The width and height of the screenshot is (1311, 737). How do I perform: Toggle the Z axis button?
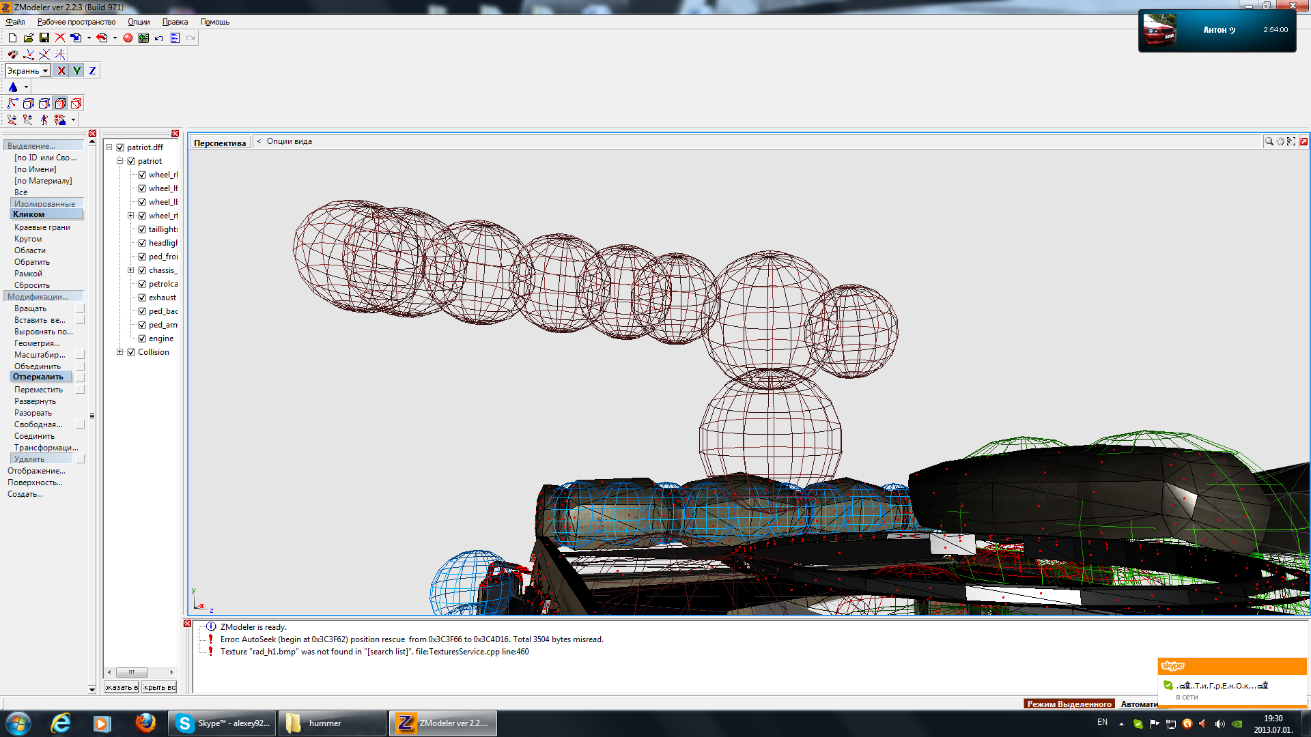pyautogui.click(x=92, y=71)
